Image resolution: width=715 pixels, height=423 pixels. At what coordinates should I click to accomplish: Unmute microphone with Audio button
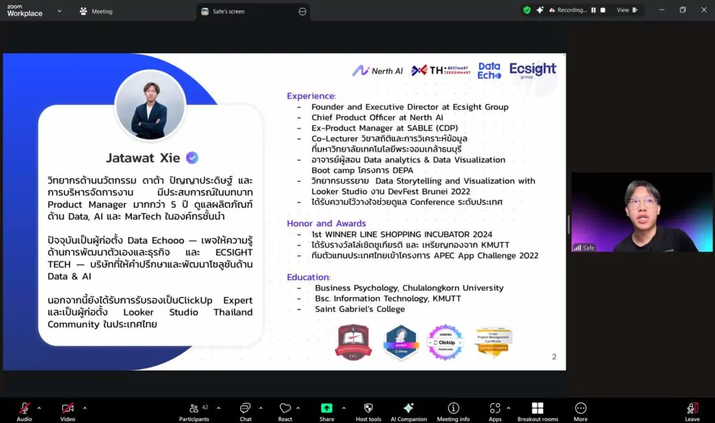tap(24, 411)
